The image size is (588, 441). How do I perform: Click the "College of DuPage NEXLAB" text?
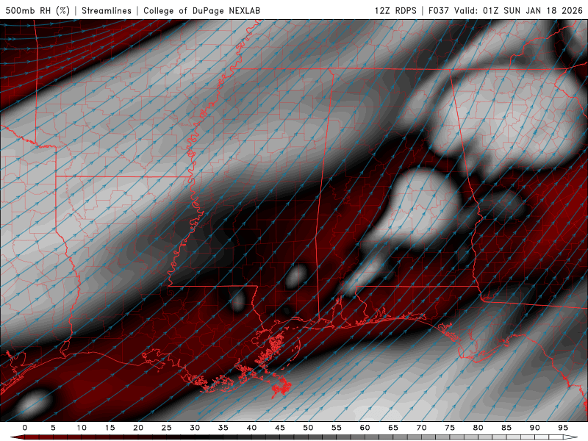coord(201,10)
